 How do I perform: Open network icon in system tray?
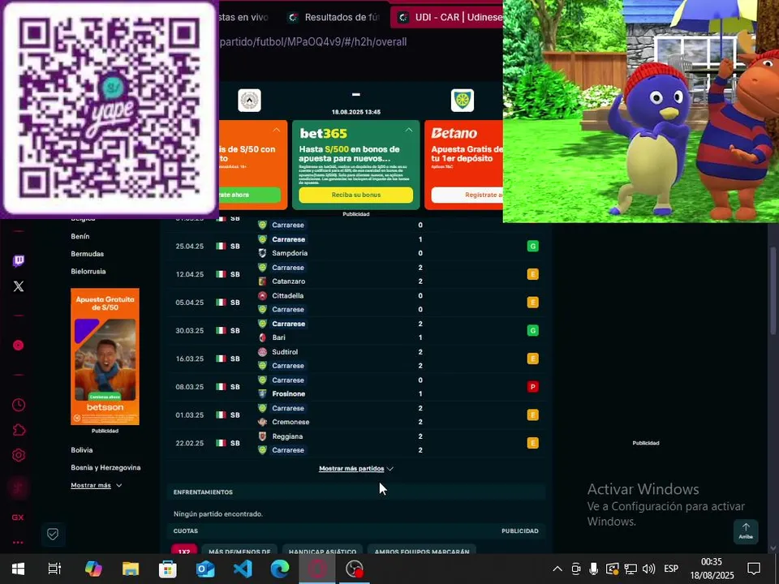(x=631, y=569)
